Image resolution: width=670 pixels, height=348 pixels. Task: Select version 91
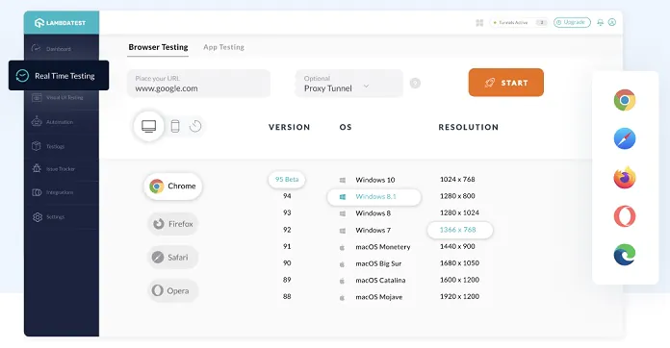point(287,246)
